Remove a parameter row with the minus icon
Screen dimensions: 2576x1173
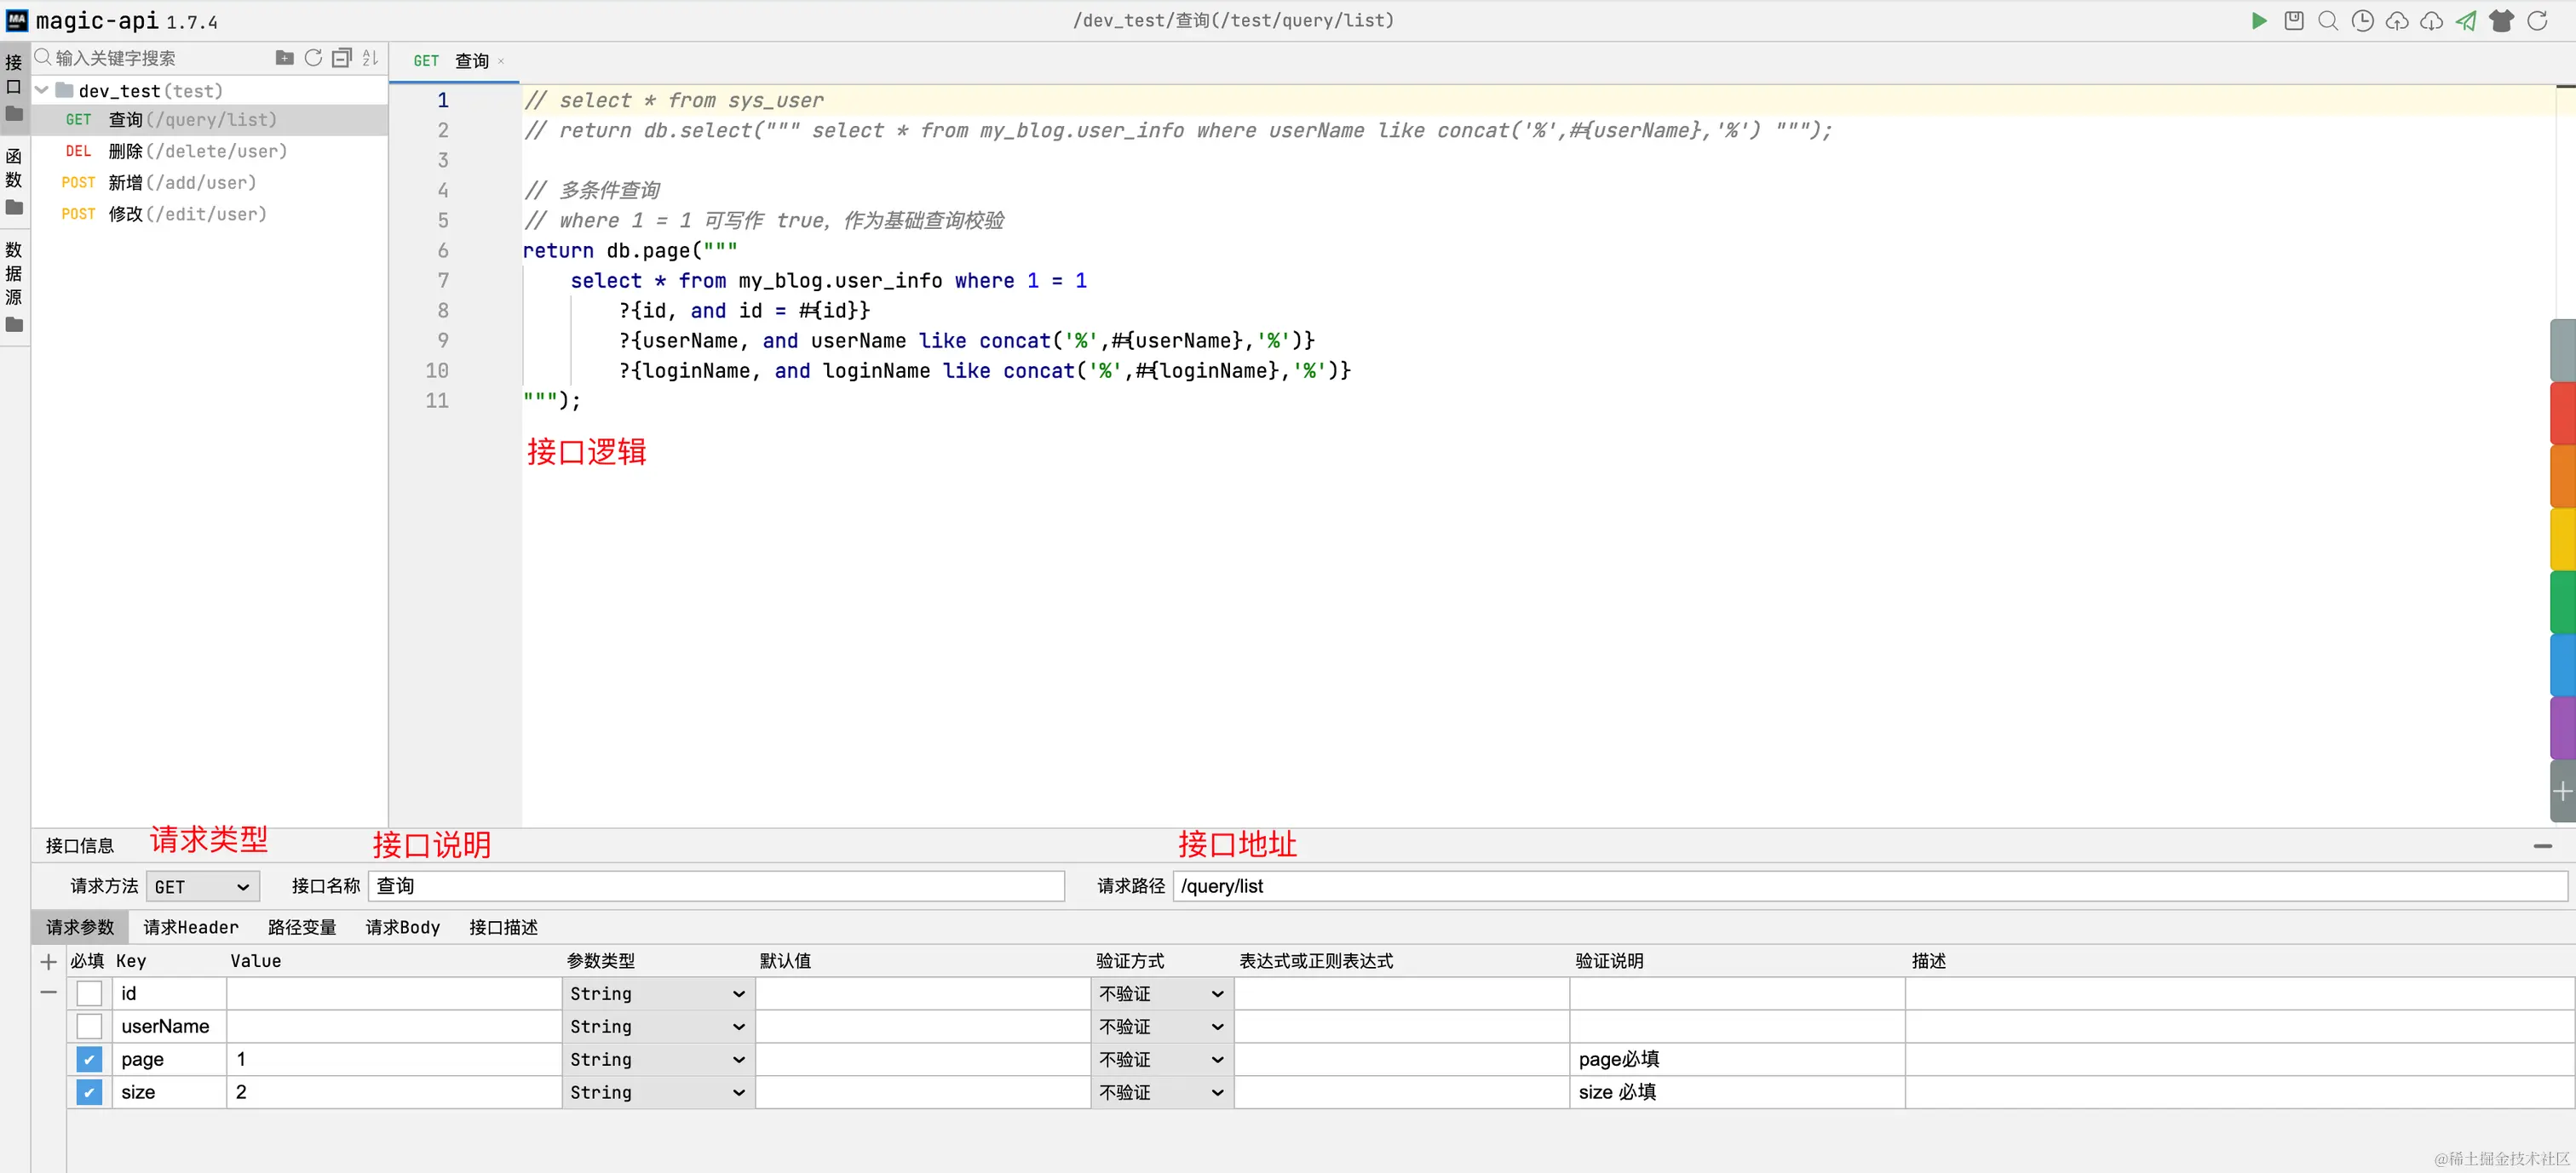coord(48,993)
